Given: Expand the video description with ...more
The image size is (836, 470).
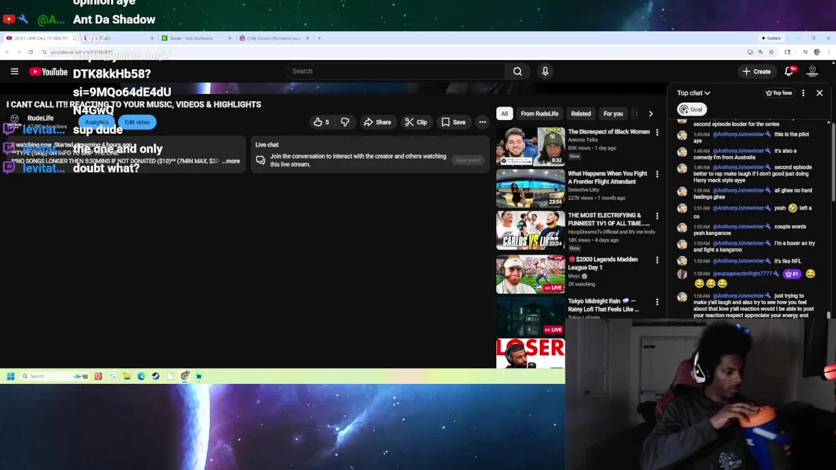Looking at the screenshot, I should click(x=231, y=161).
